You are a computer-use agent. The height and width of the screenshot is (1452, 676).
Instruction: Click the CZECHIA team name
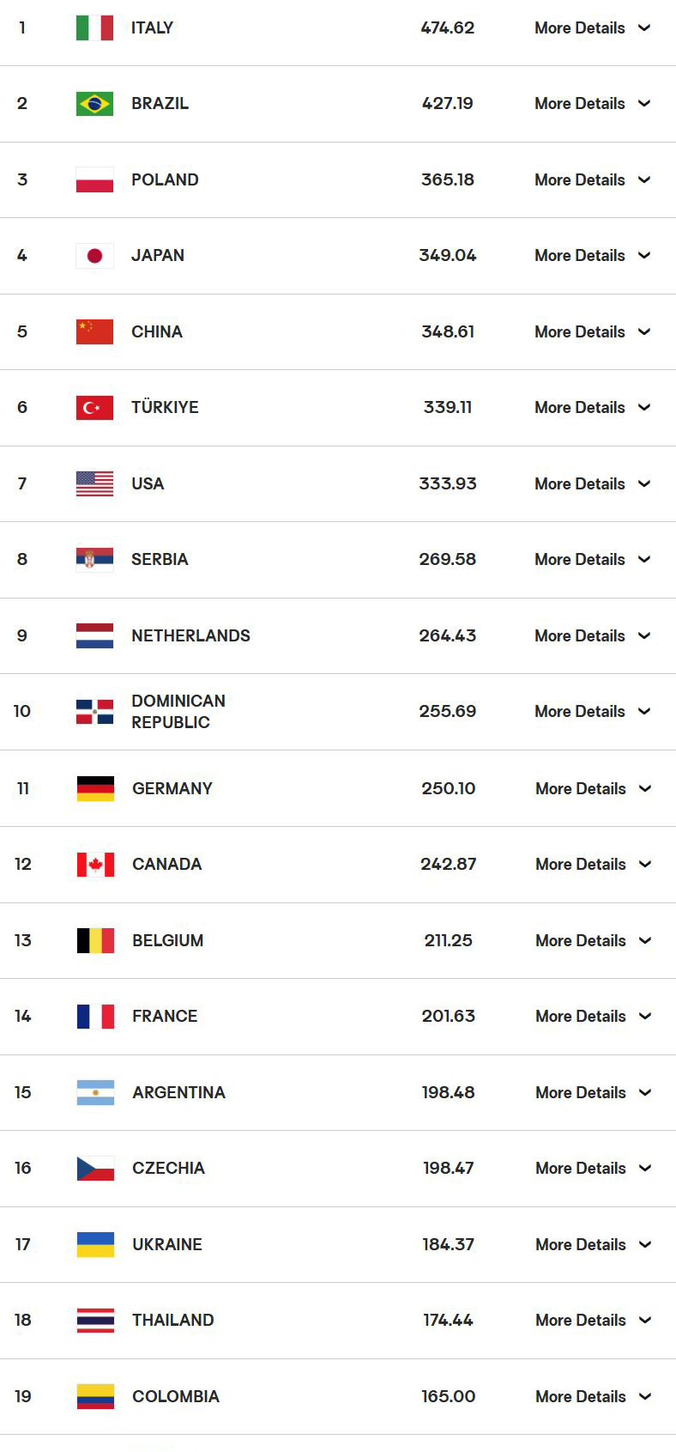[168, 1168]
